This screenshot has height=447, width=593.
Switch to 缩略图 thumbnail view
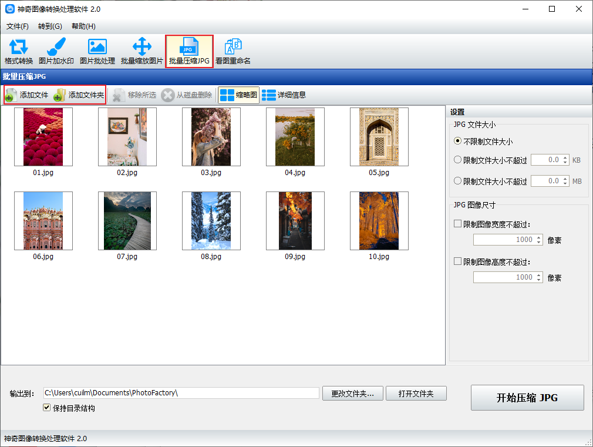pyautogui.click(x=238, y=95)
